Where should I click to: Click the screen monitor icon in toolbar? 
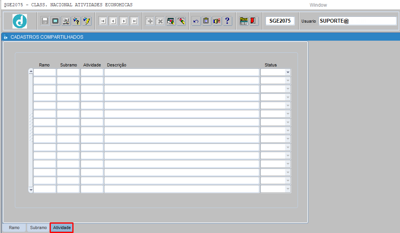[56, 21]
